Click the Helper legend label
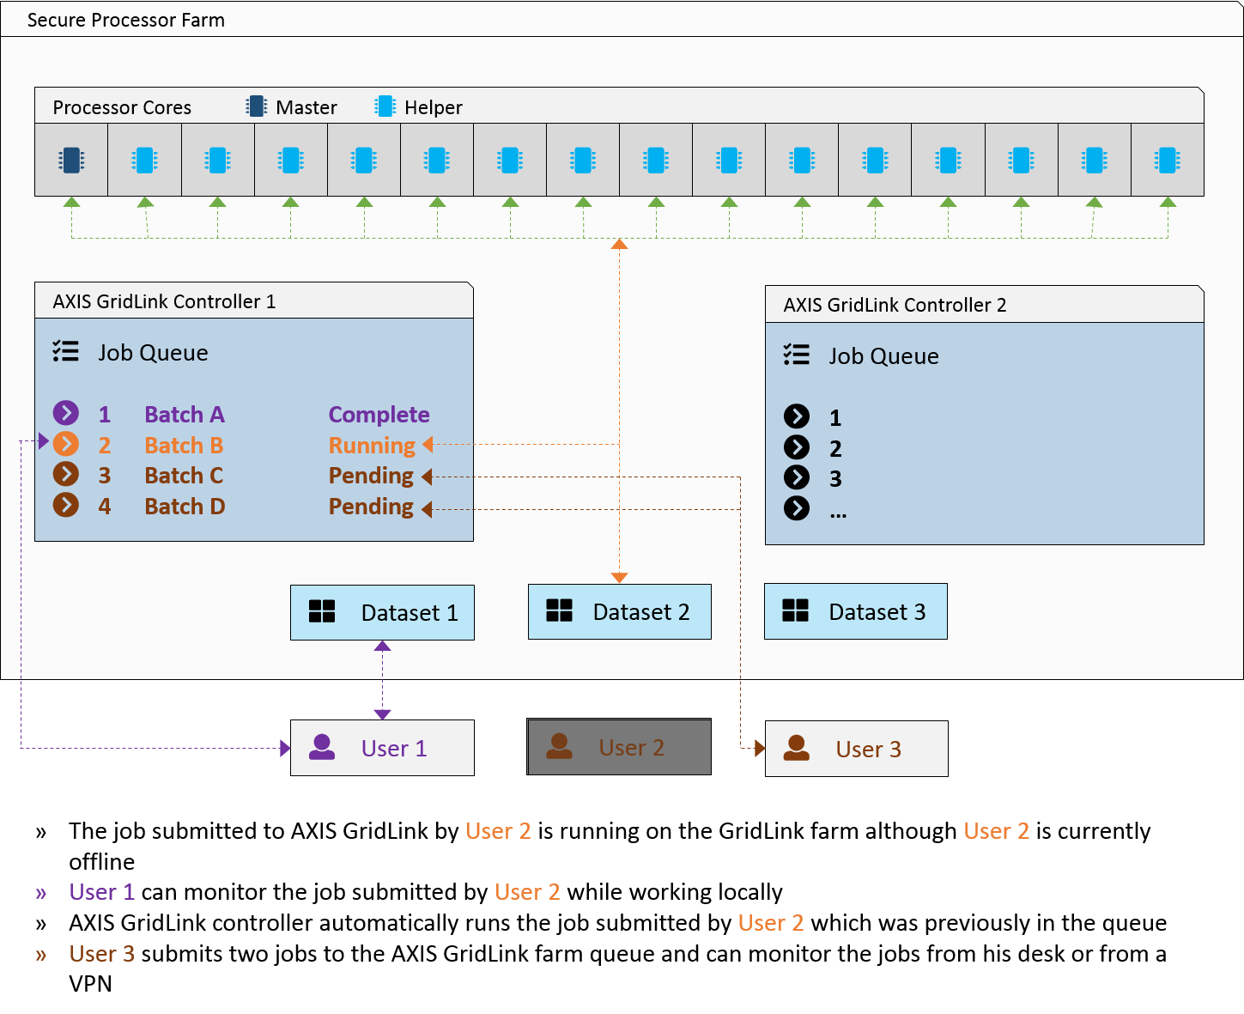Screen dimensions: 1244x1014 434,107
